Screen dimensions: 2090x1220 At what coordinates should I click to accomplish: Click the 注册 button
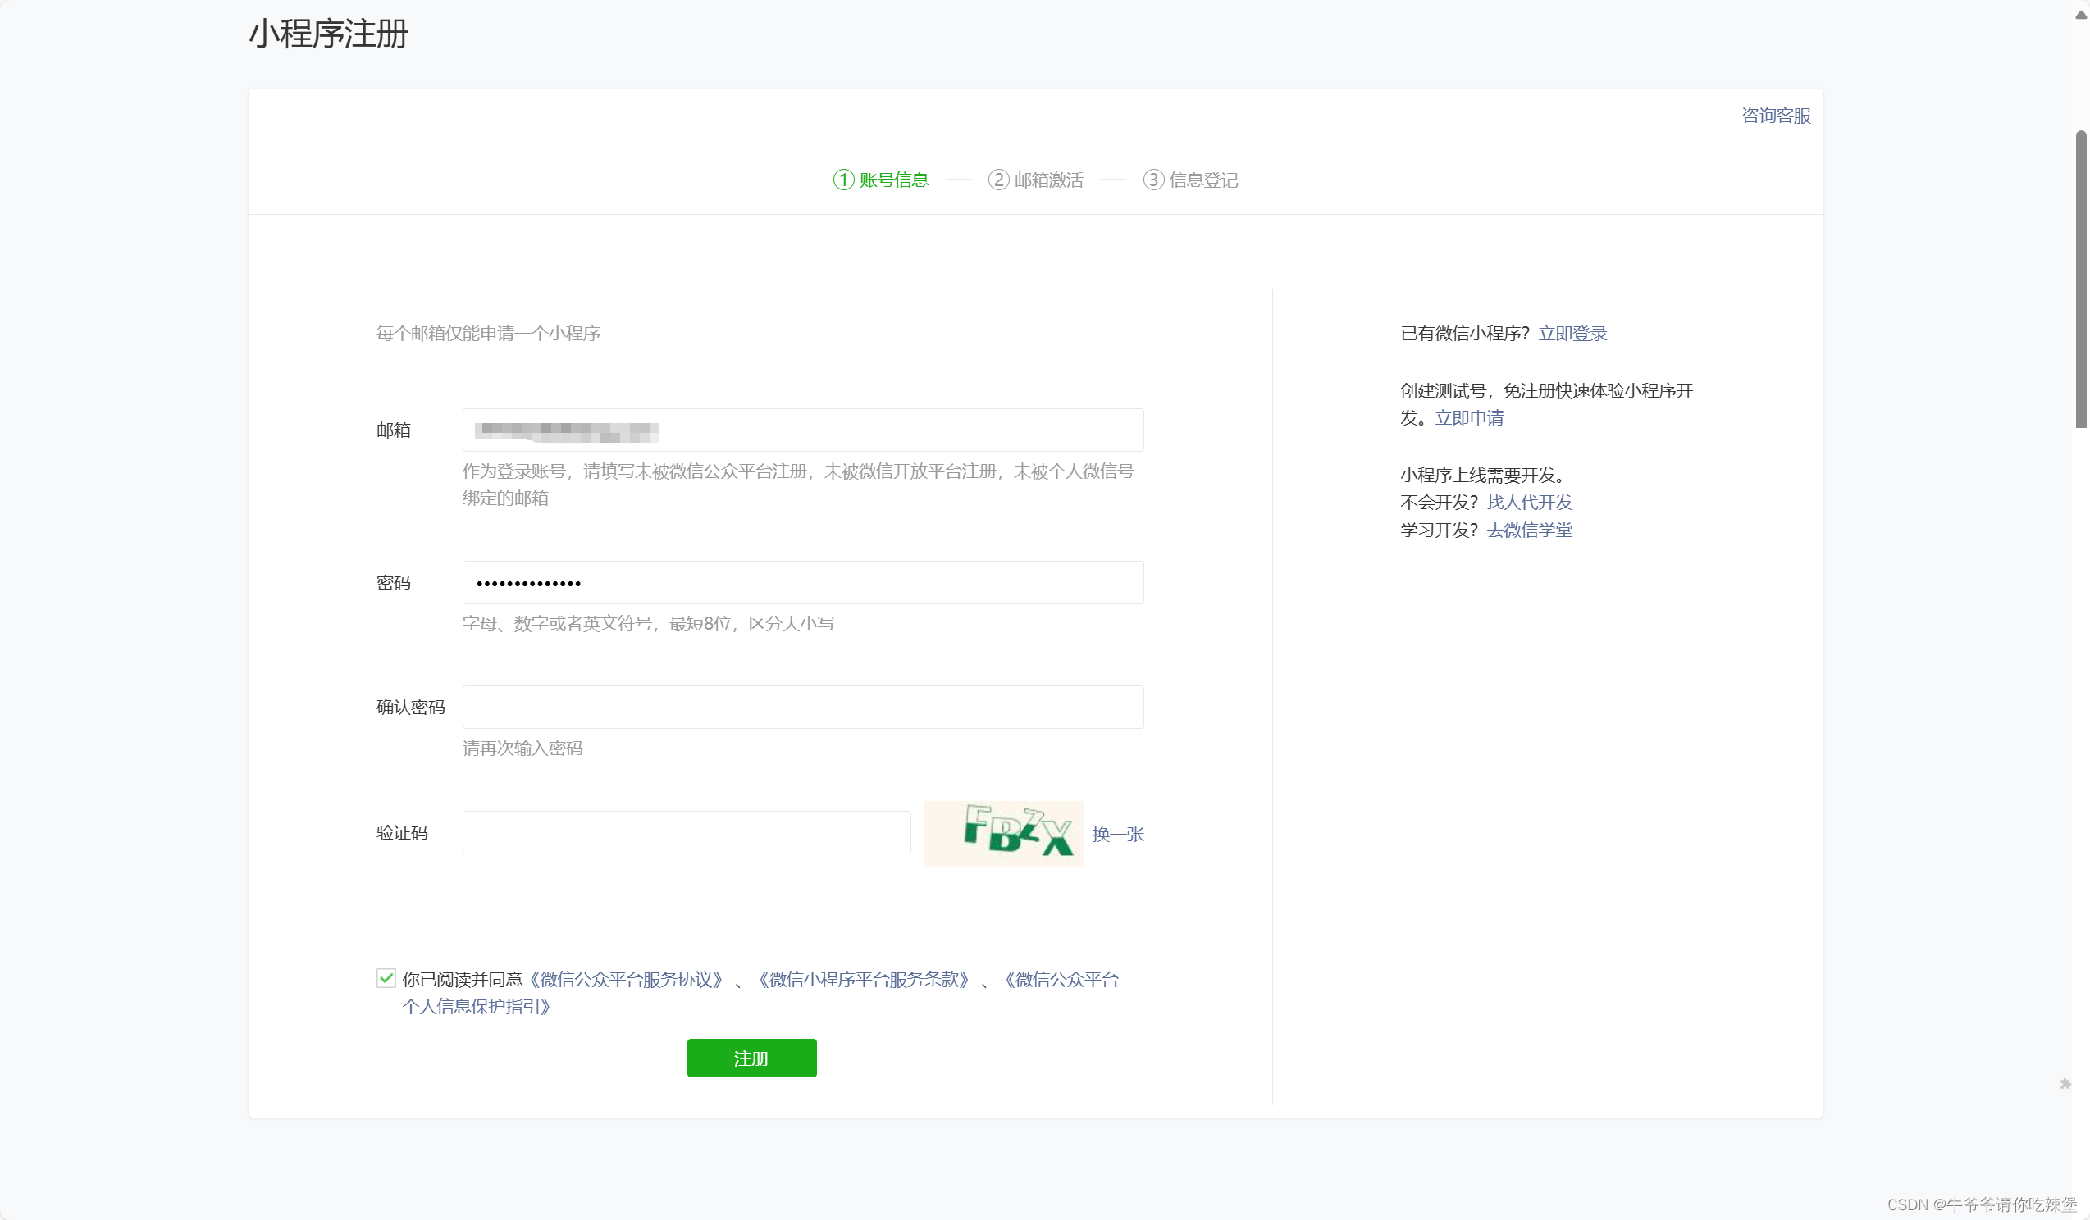point(751,1058)
